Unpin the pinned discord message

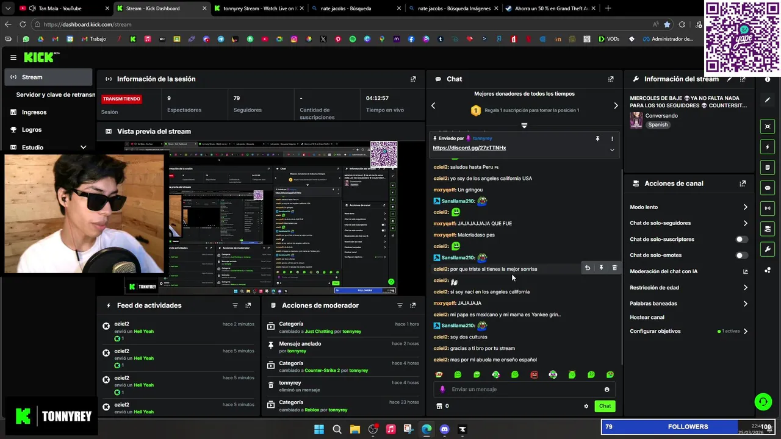click(x=597, y=138)
